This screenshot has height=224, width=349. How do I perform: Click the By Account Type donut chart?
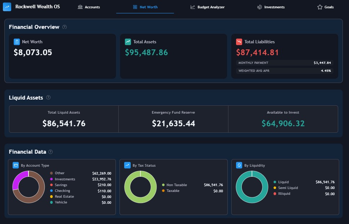[x=29, y=187]
